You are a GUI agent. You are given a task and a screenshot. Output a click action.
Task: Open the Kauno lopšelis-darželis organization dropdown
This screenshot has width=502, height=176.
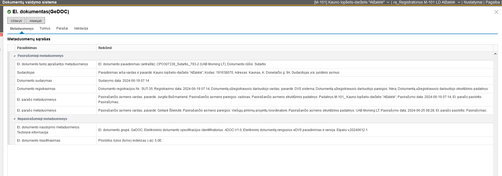click(x=388, y=2)
